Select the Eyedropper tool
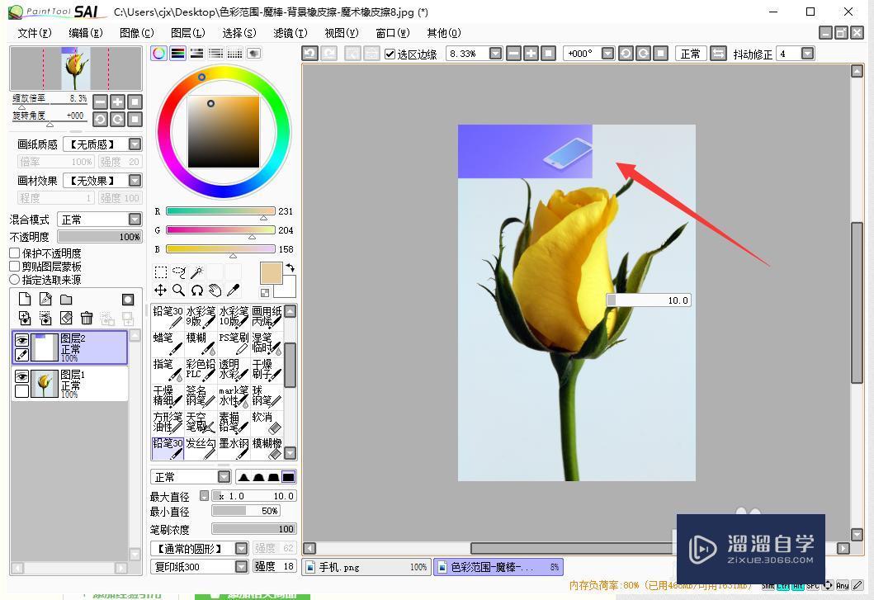The height and width of the screenshot is (600, 874). [232, 290]
